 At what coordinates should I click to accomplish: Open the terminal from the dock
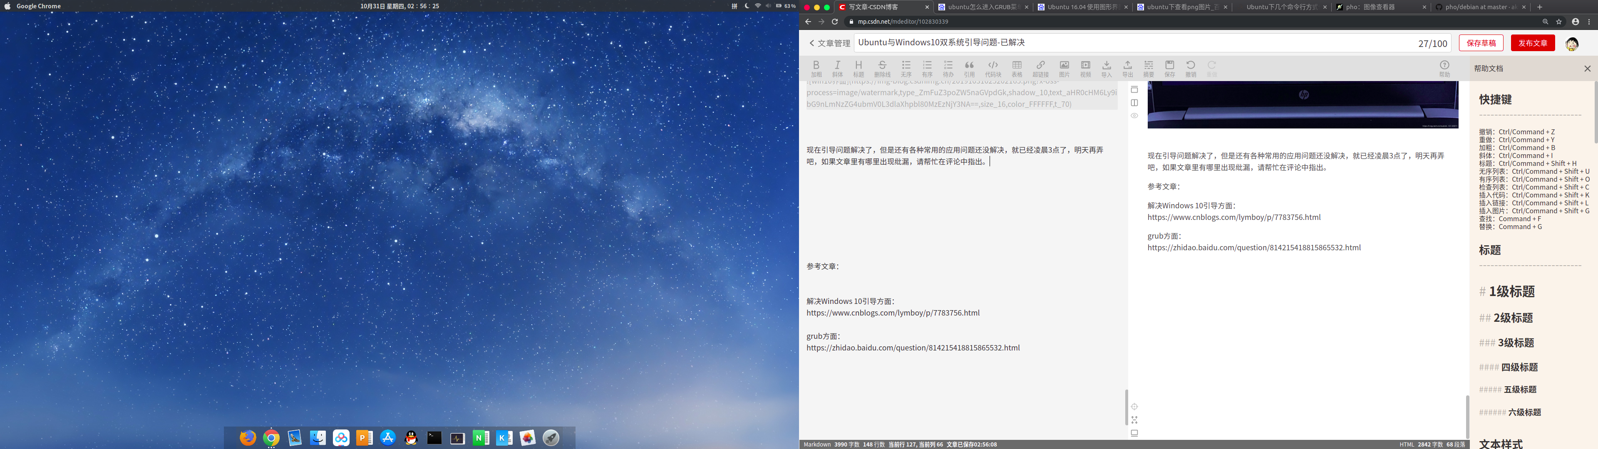[x=434, y=438]
